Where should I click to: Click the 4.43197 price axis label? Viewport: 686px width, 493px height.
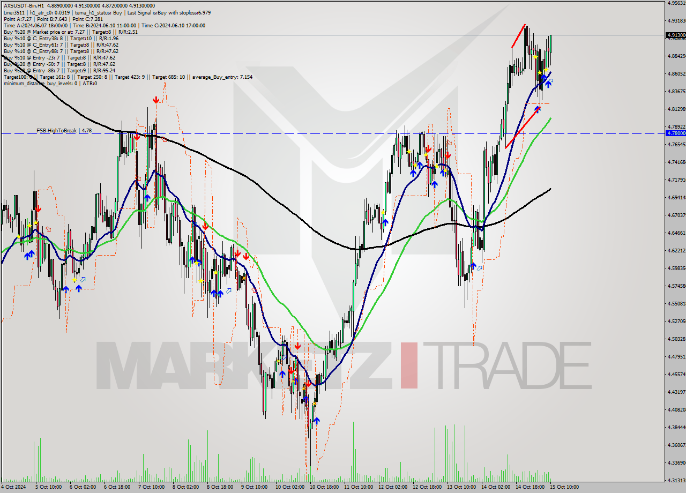(x=676, y=392)
